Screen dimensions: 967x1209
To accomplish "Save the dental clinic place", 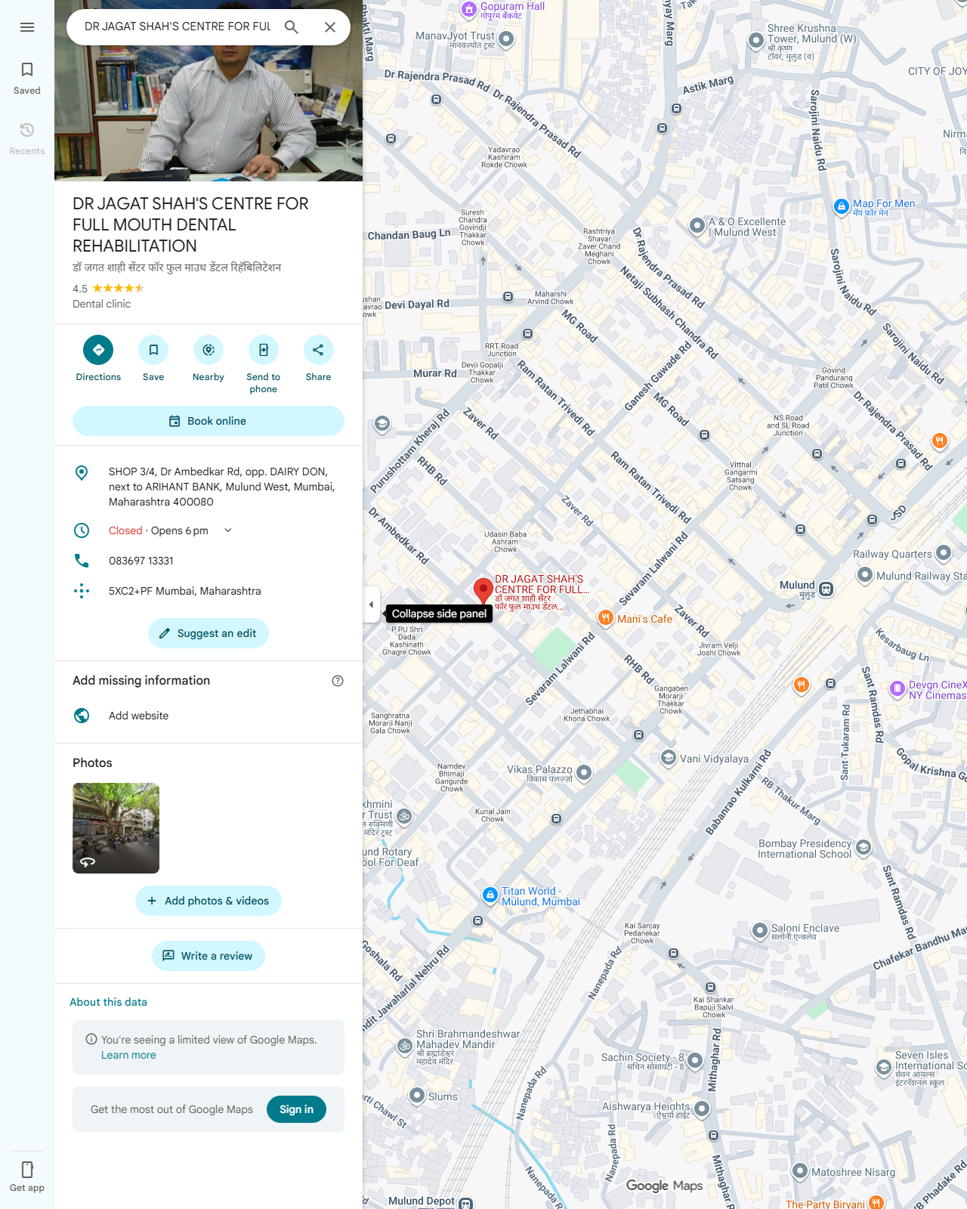I will 153,359.
